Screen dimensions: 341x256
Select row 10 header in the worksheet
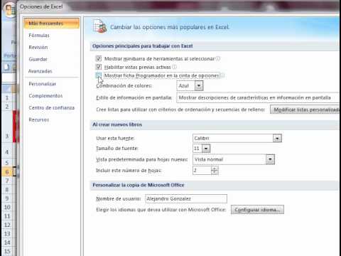(7, 207)
